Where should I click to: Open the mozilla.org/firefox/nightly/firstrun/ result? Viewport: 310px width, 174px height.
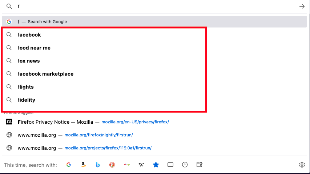coord(154,135)
